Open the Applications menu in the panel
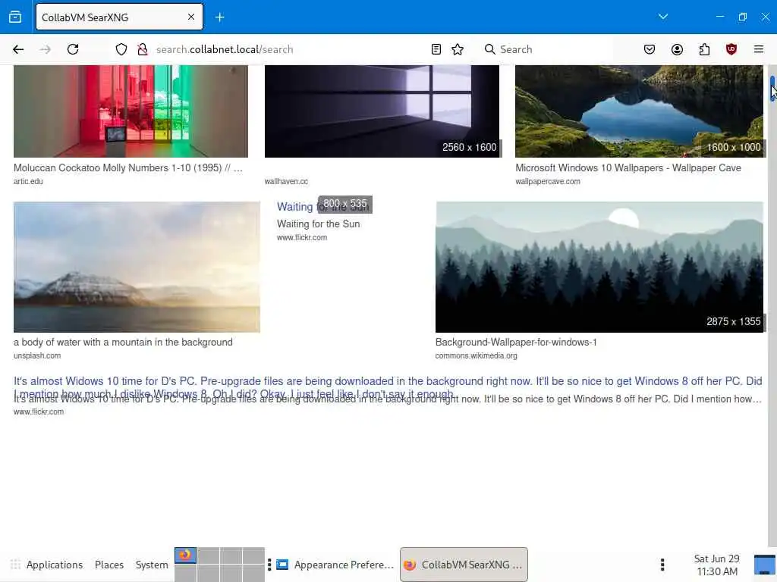This screenshot has width=777, height=582. pyautogui.click(x=55, y=565)
